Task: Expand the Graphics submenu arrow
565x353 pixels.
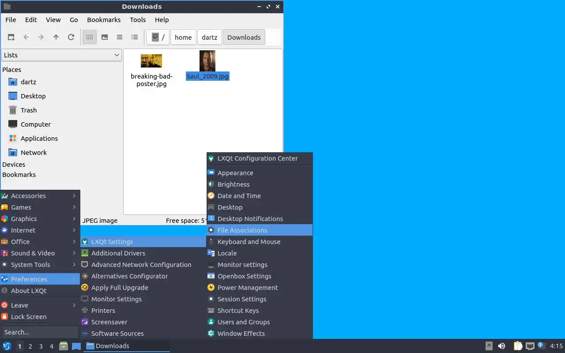Action: 74,219
